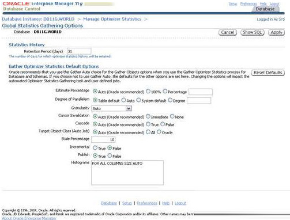290x220 pixels.
Task: Click Database link in footer
Action: [x=109, y=203]
